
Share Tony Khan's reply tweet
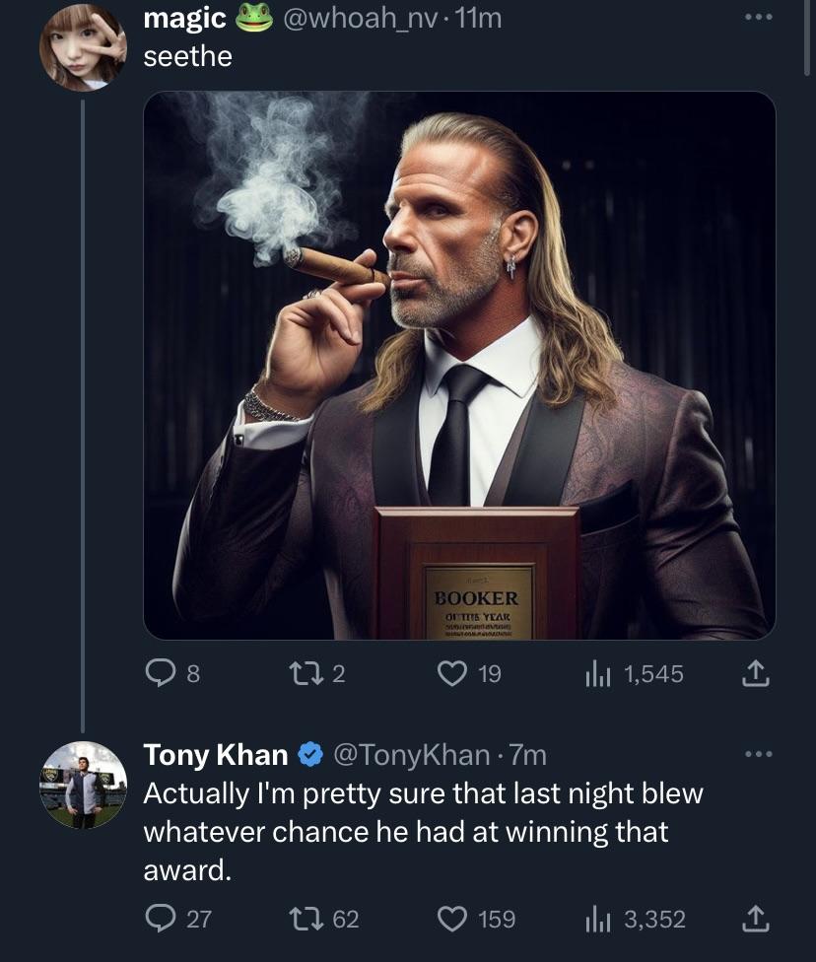[x=753, y=919]
